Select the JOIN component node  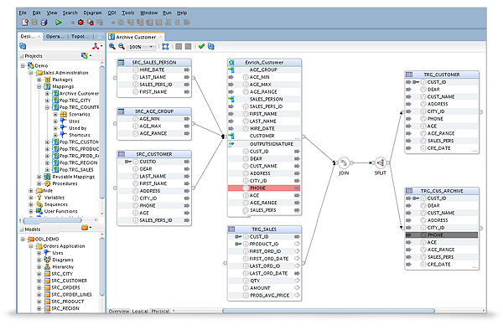(x=343, y=162)
